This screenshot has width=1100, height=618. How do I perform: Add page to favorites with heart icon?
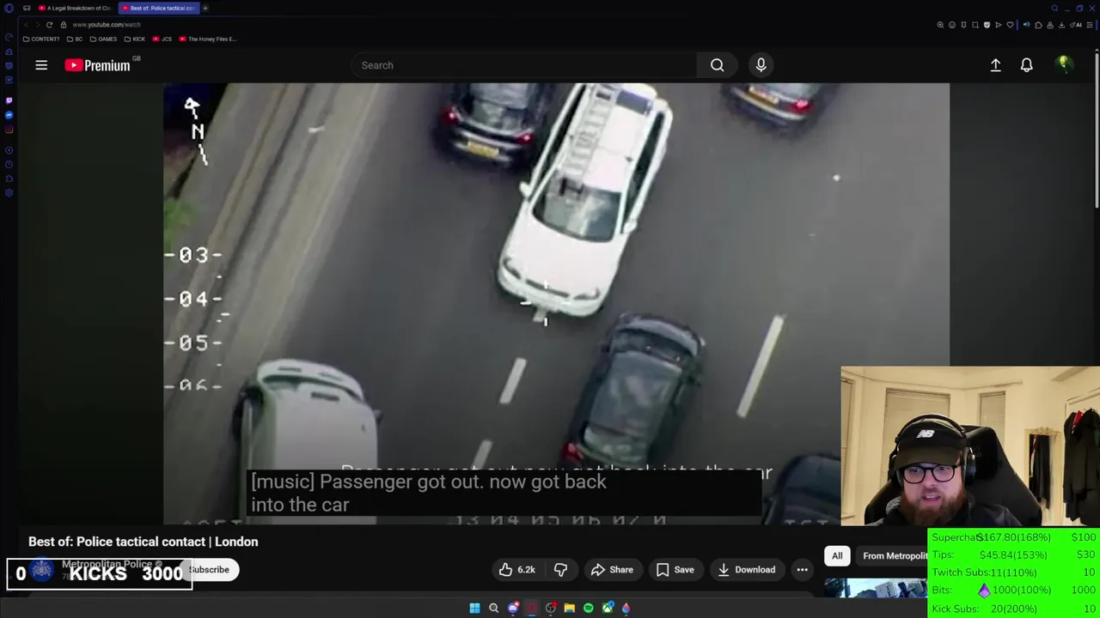[1010, 25]
